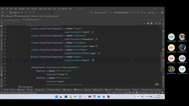Click the back navigation arrow
189x106 pixels.
pyautogui.click(x=3, y=13)
